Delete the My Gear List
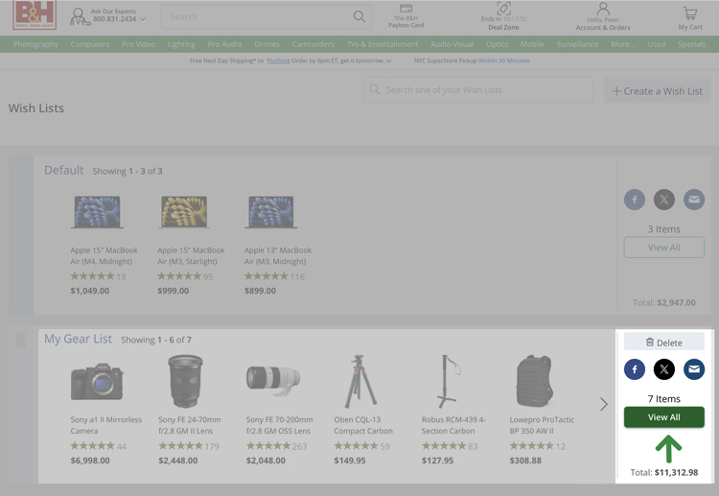This screenshot has height=496, width=719. [664, 342]
